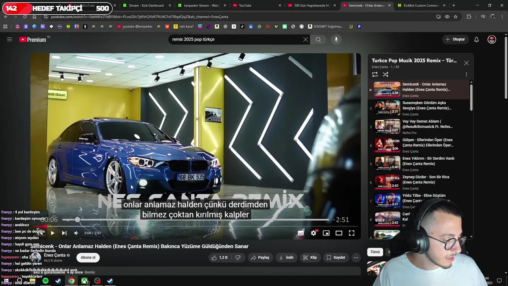This screenshot has width=508, height=286.
Task: Toggle theater mode view
Action: click(339, 233)
